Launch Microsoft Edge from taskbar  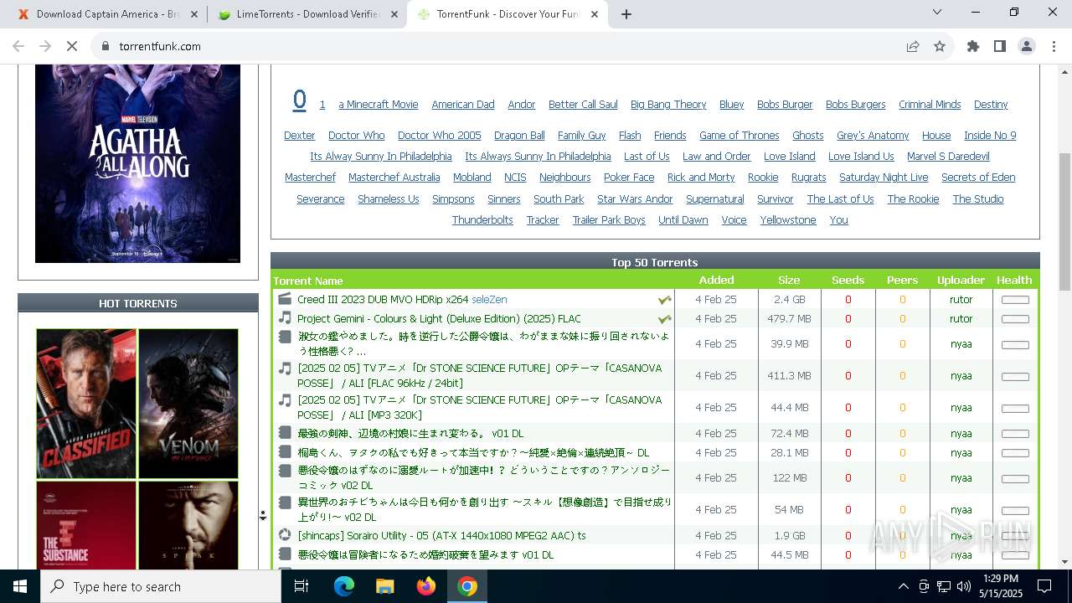[x=344, y=586]
